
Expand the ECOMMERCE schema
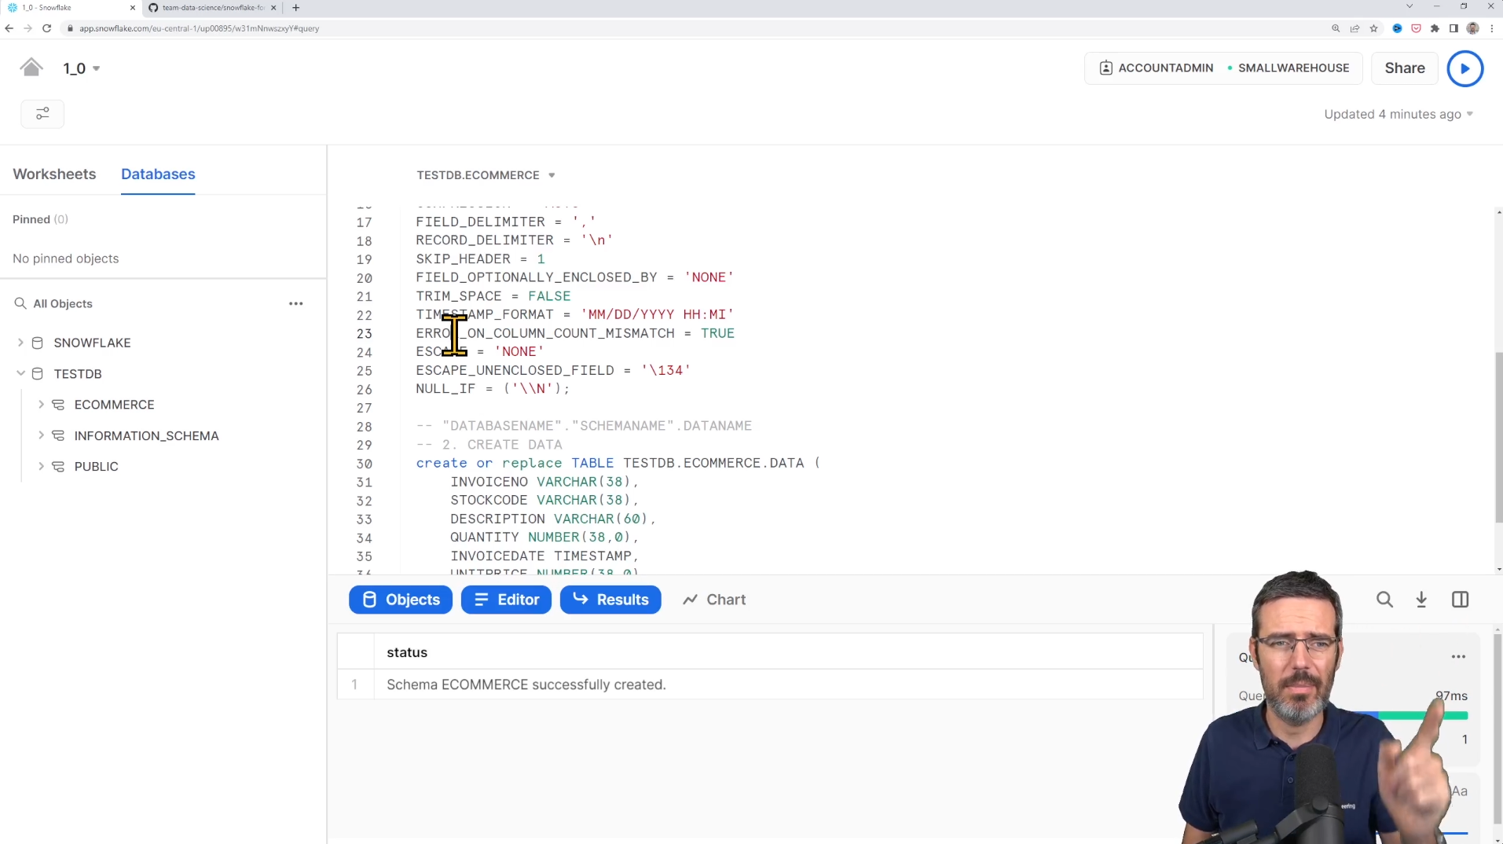tap(41, 405)
